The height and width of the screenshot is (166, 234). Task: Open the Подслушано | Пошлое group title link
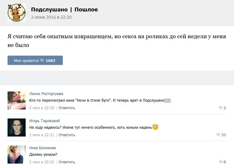[64, 10]
